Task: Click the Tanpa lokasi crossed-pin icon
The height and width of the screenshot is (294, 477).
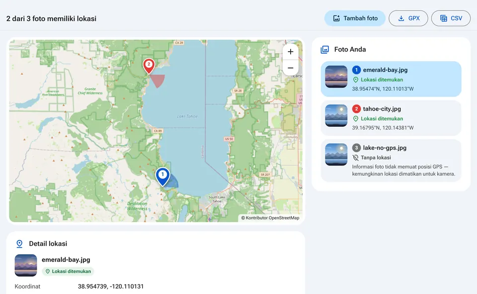Action: (x=355, y=157)
